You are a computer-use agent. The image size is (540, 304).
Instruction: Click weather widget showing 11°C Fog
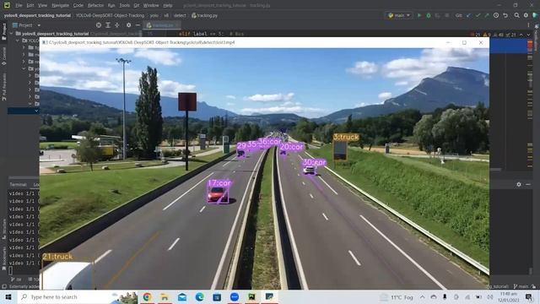click(x=397, y=297)
